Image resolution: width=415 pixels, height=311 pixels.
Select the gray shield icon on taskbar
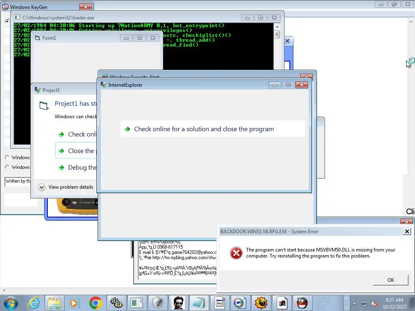coord(158,303)
